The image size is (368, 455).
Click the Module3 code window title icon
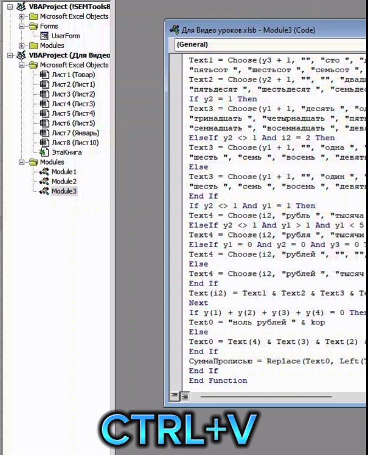[x=175, y=30]
